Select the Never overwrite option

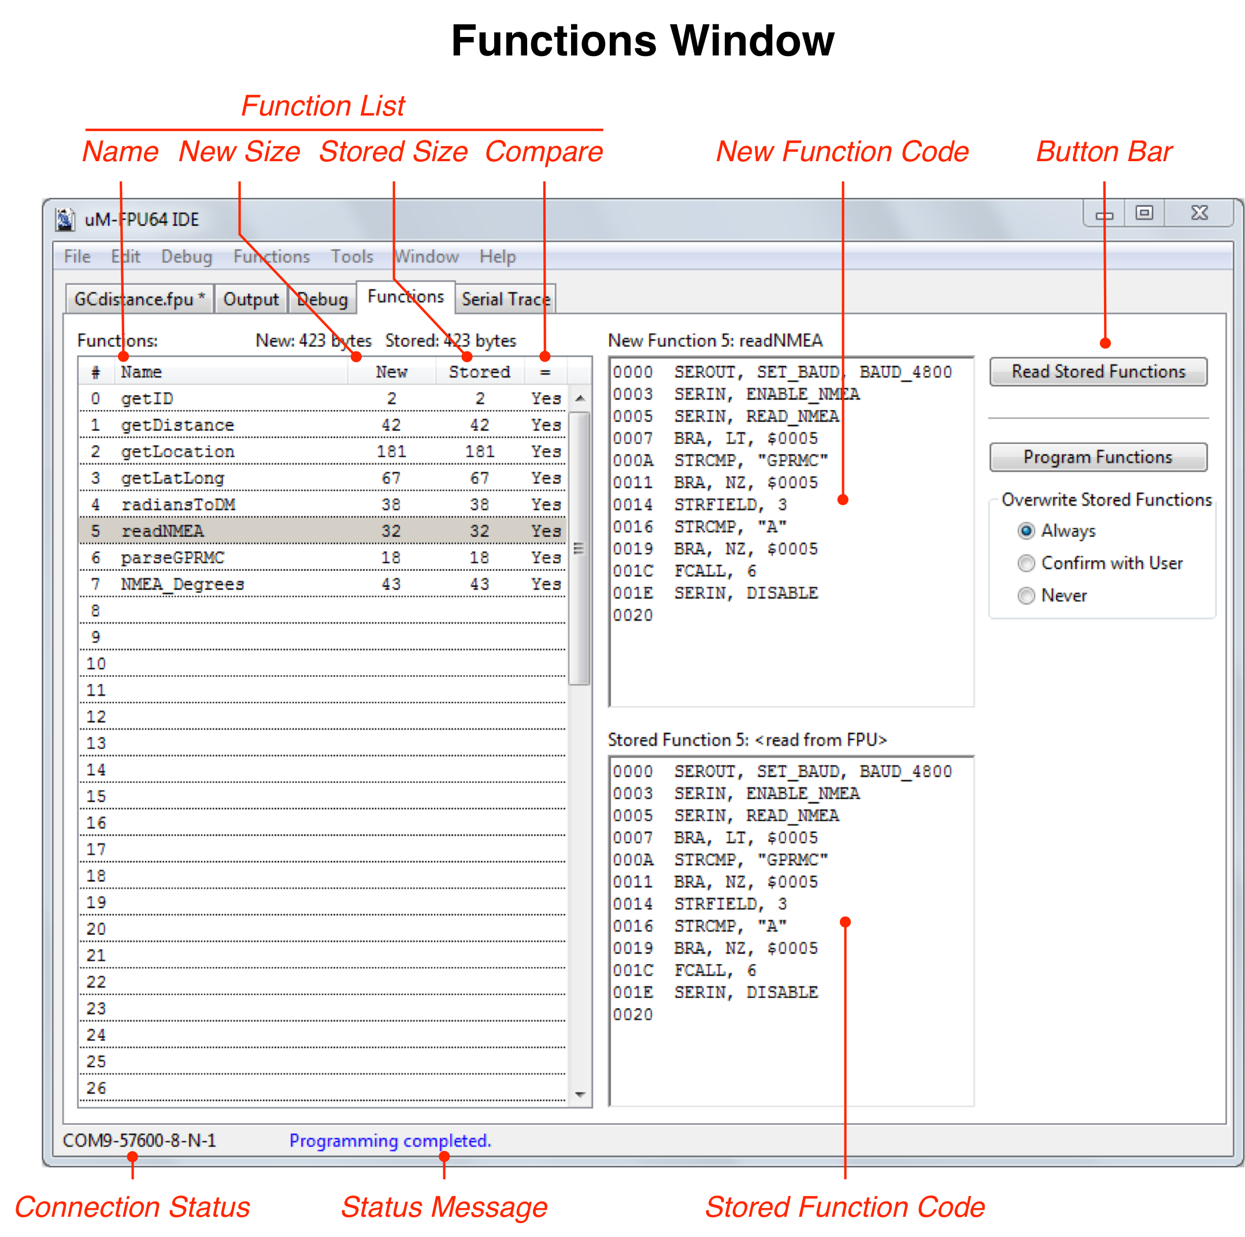[1053, 595]
